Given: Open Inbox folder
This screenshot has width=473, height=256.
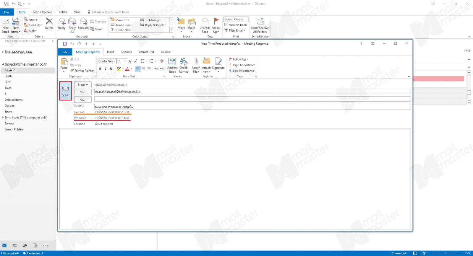Looking at the screenshot, I should click(27, 70).
